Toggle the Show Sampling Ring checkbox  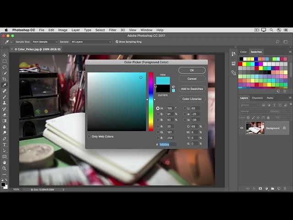tap(117, 42)
